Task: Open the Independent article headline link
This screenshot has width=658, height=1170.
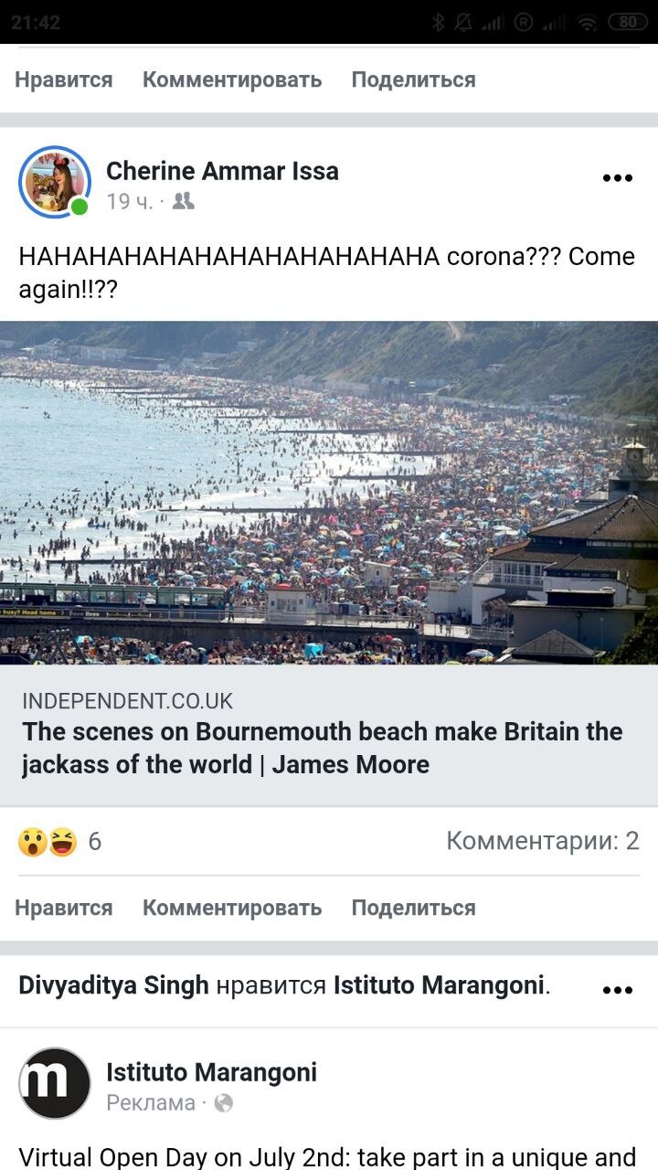Action: tap(323, 748)
